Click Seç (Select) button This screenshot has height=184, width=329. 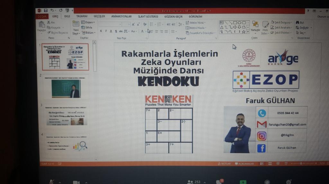click(301, 33)
